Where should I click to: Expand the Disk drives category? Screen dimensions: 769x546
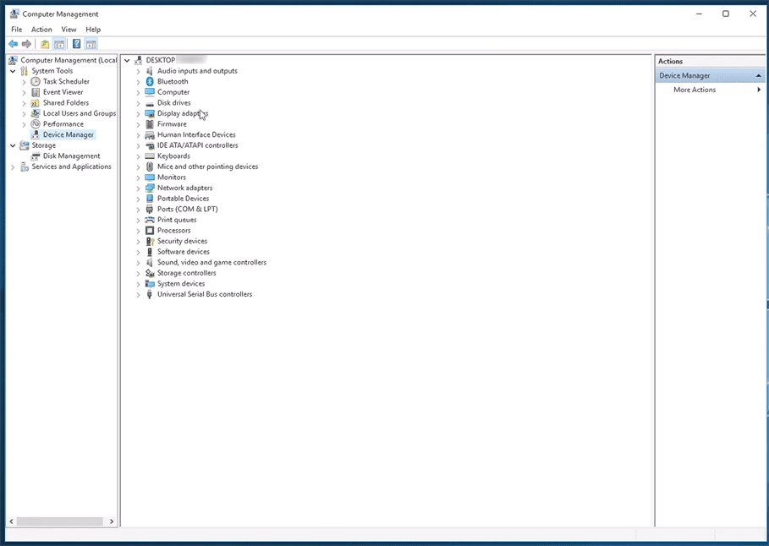(x=138, y=103)
